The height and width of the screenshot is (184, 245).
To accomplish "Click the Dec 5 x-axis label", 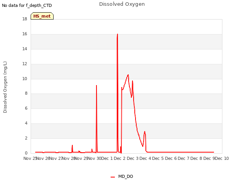I will tap(158, 158).
